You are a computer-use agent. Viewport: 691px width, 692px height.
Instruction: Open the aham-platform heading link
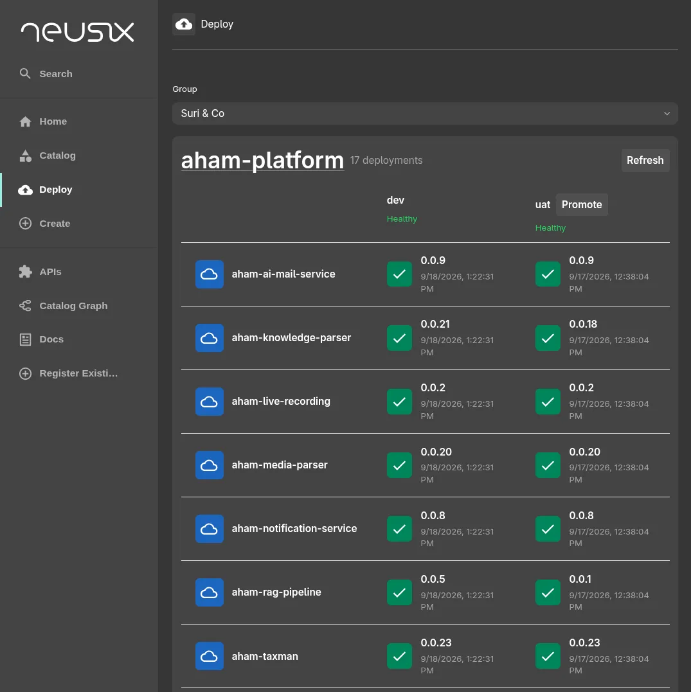click(x=262, y=160)
